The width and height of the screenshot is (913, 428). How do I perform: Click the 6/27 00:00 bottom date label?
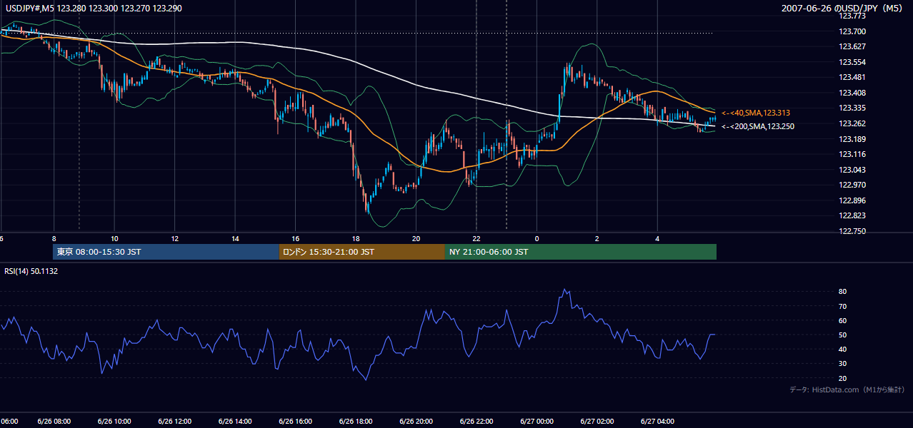pyautogui.click(x=537, y=422)
